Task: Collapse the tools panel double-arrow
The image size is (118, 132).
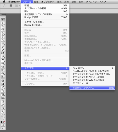Action: point(1,14)
